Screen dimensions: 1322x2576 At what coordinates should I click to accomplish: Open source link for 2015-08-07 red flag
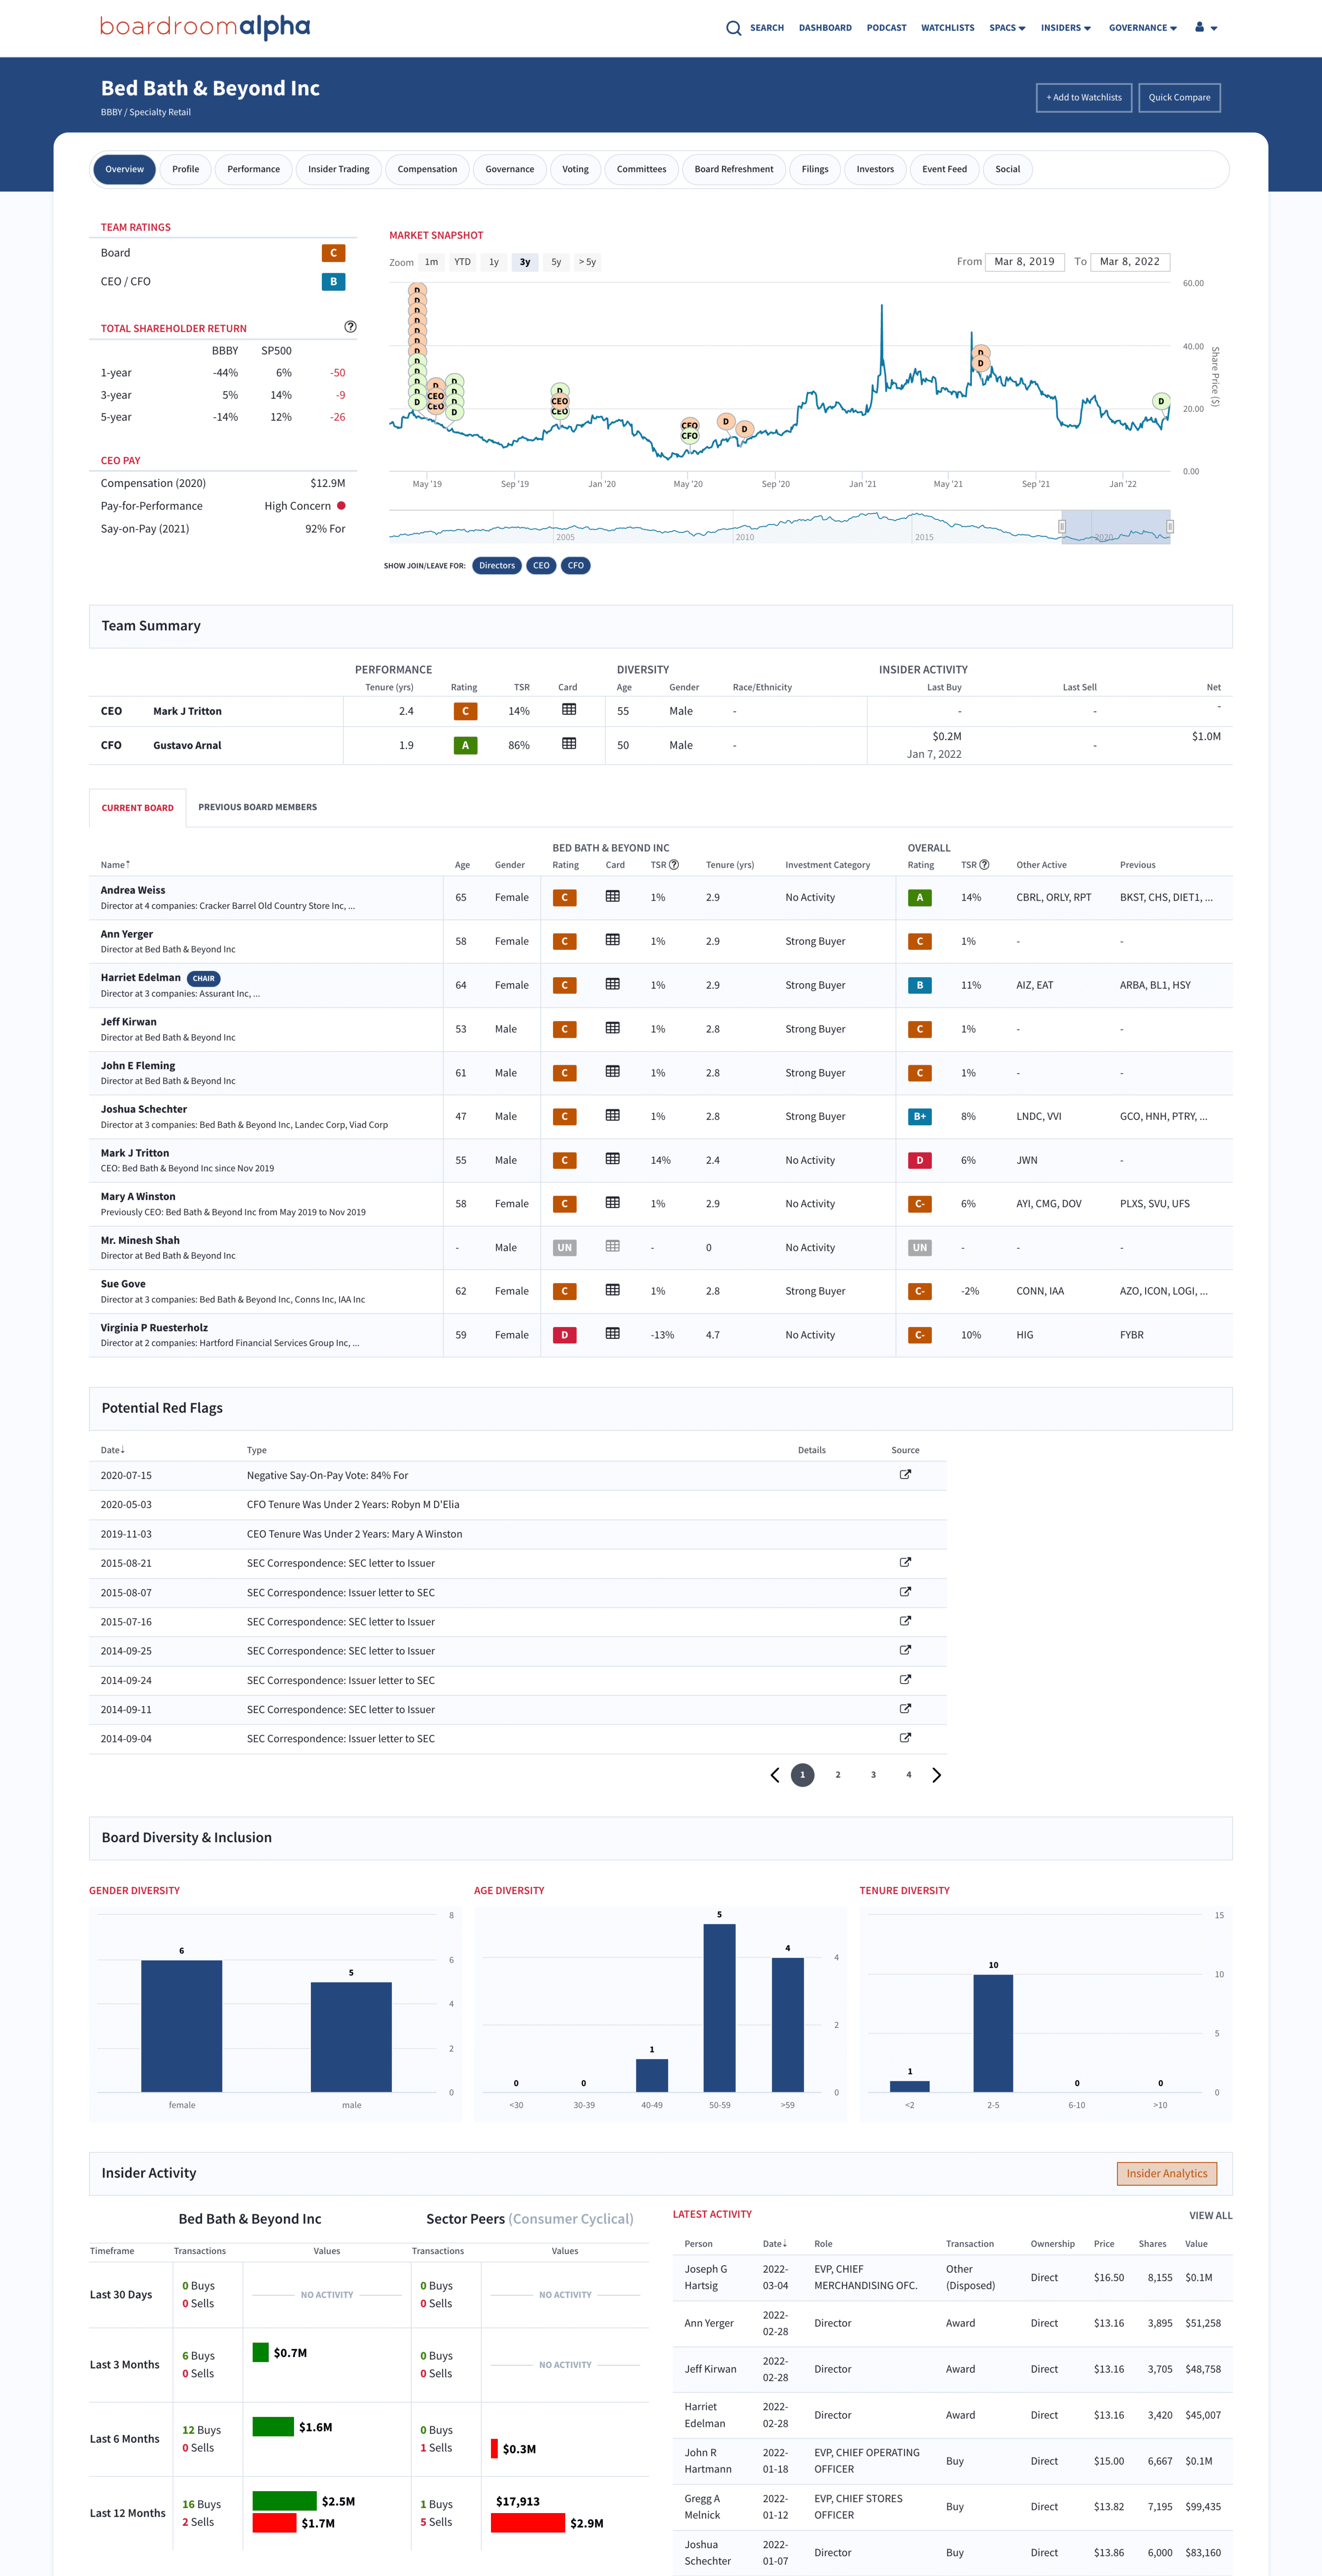[905, 1591]
